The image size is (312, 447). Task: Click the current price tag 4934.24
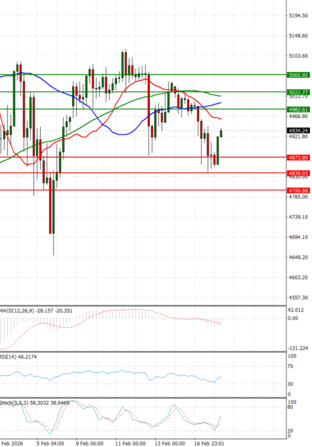tap(298, 130)
